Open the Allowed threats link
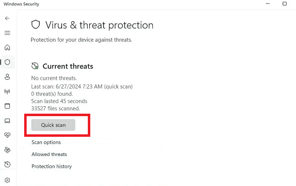This screenshot has width=296, height=186. pos(49,155)
